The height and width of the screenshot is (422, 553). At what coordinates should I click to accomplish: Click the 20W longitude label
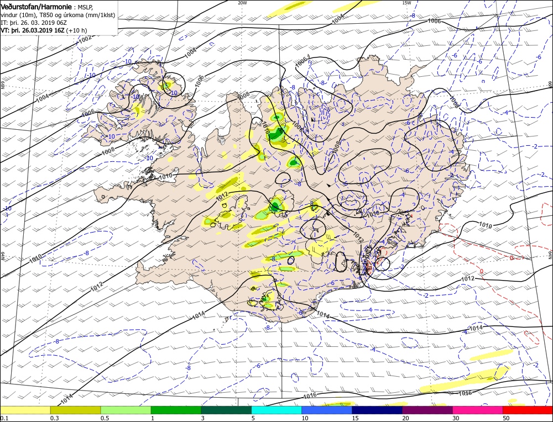coord(242,2)
